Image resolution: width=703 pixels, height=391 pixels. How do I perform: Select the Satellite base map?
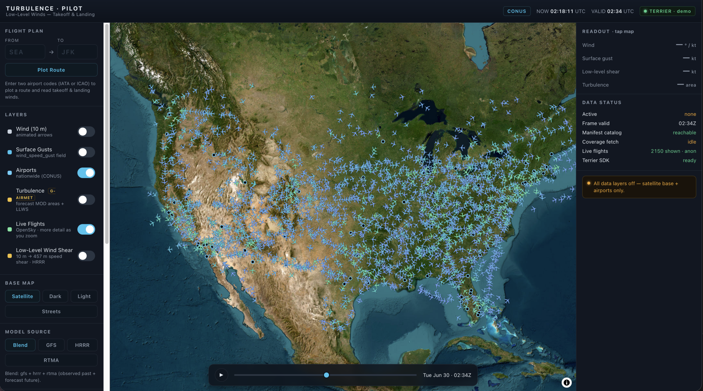pos(23,296)
